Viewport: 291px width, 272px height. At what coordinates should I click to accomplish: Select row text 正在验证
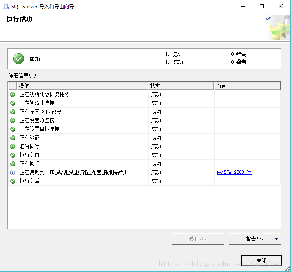tap(29, 138)
